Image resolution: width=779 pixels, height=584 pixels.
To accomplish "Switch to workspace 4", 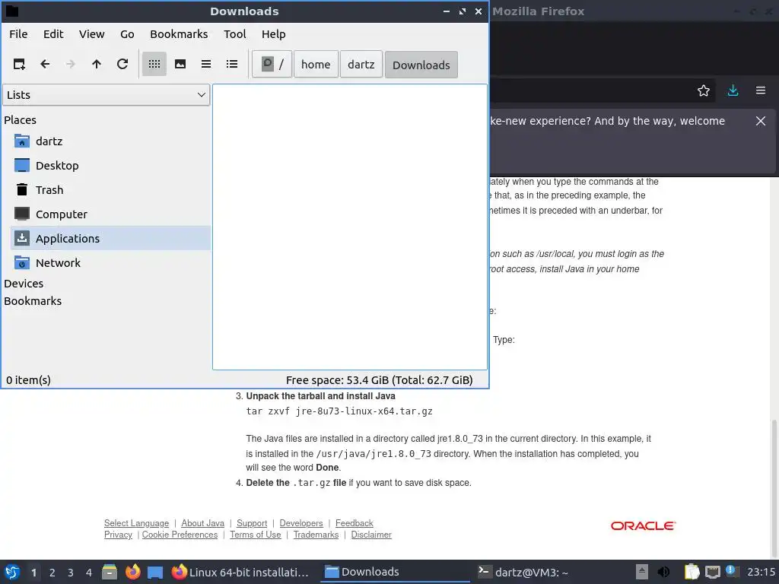I will tap(89, 573).
